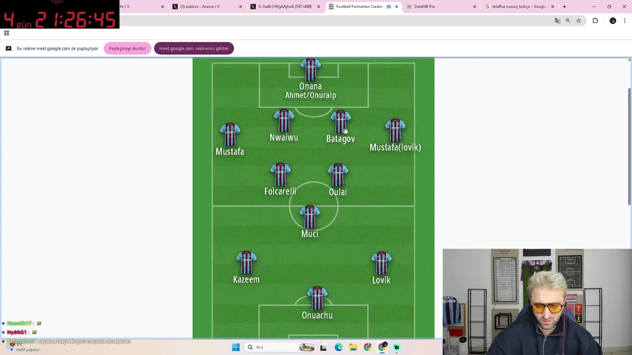Open the Chrome three-dot menu

(625, 21)
